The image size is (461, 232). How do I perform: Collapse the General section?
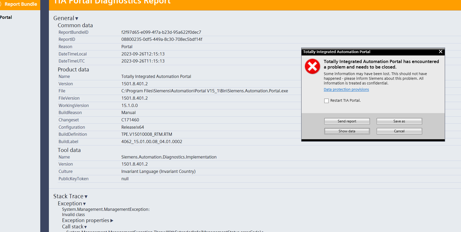[x=77, y=19]
